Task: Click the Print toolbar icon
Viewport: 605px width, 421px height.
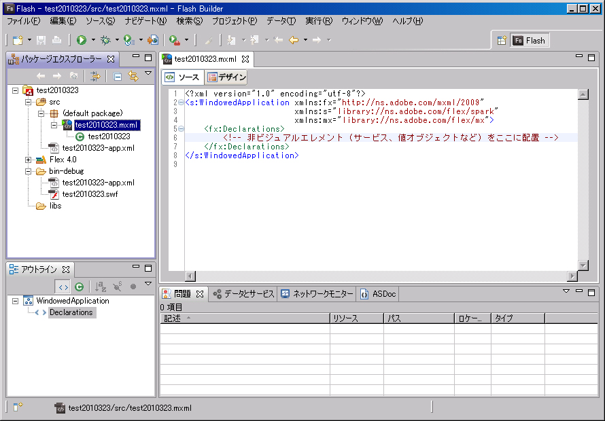Action: point(56,40)
